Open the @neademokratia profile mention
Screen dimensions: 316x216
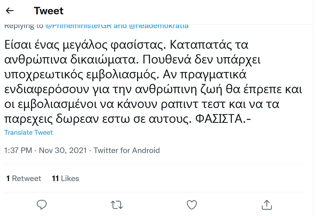pos(159,26)
